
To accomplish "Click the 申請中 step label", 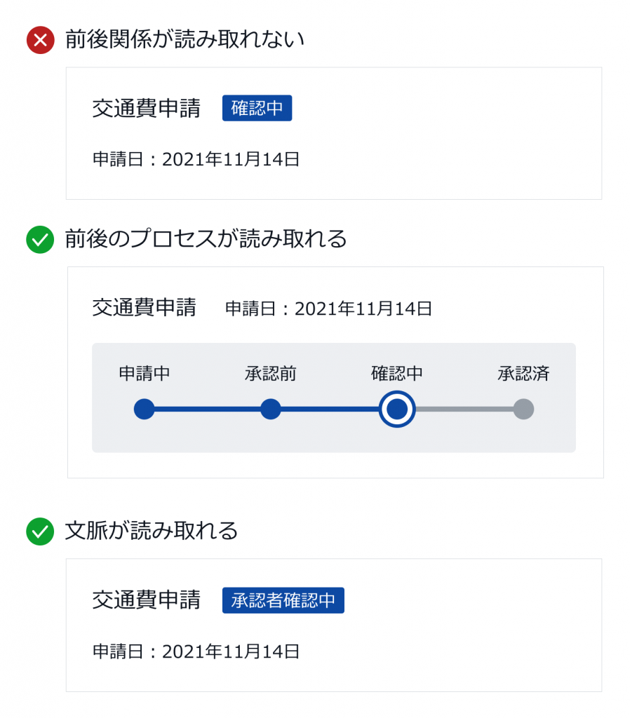I will [x=145, y=374].
